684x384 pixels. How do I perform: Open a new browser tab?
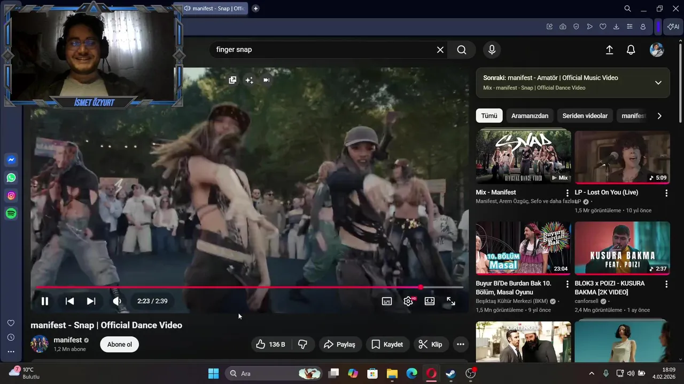(255, 9)
